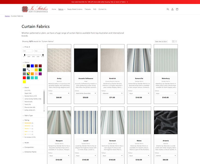Tick the Warwick brand checkbox
Image resolution: width=200 pixels, height=164 pixels.
coord(23,101)
